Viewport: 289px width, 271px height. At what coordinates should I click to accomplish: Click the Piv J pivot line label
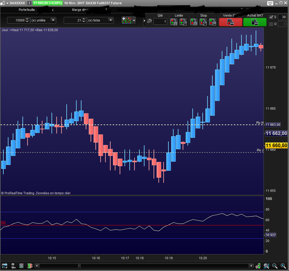(x=260, y=150)
